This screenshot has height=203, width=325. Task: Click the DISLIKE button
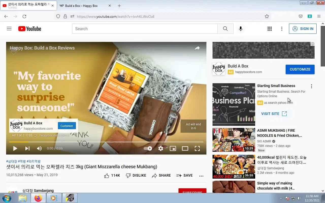coord(136,175)
